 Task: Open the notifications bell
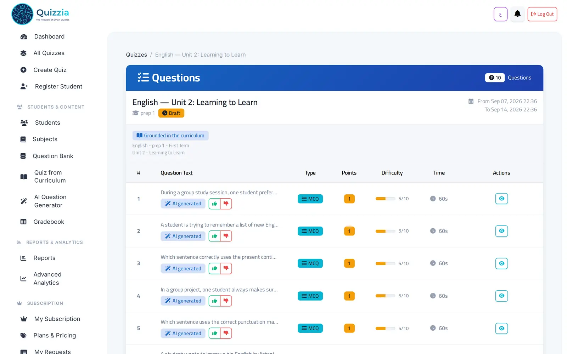click(517, 14)
